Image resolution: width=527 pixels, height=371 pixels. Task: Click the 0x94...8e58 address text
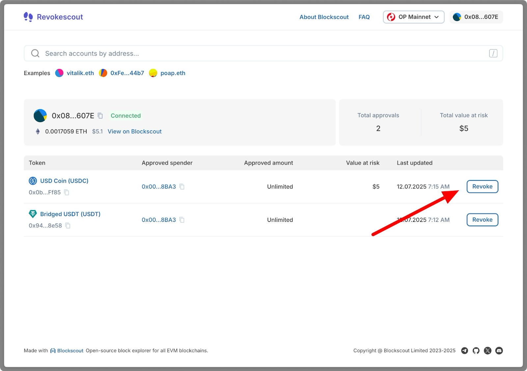(45, 225)
